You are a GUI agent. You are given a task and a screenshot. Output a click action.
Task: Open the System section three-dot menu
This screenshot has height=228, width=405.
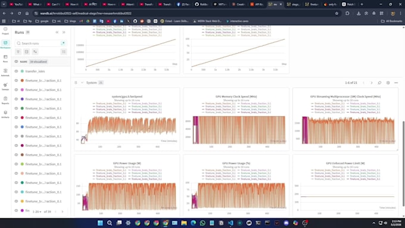pyautogui.click(x=396, y=83)
